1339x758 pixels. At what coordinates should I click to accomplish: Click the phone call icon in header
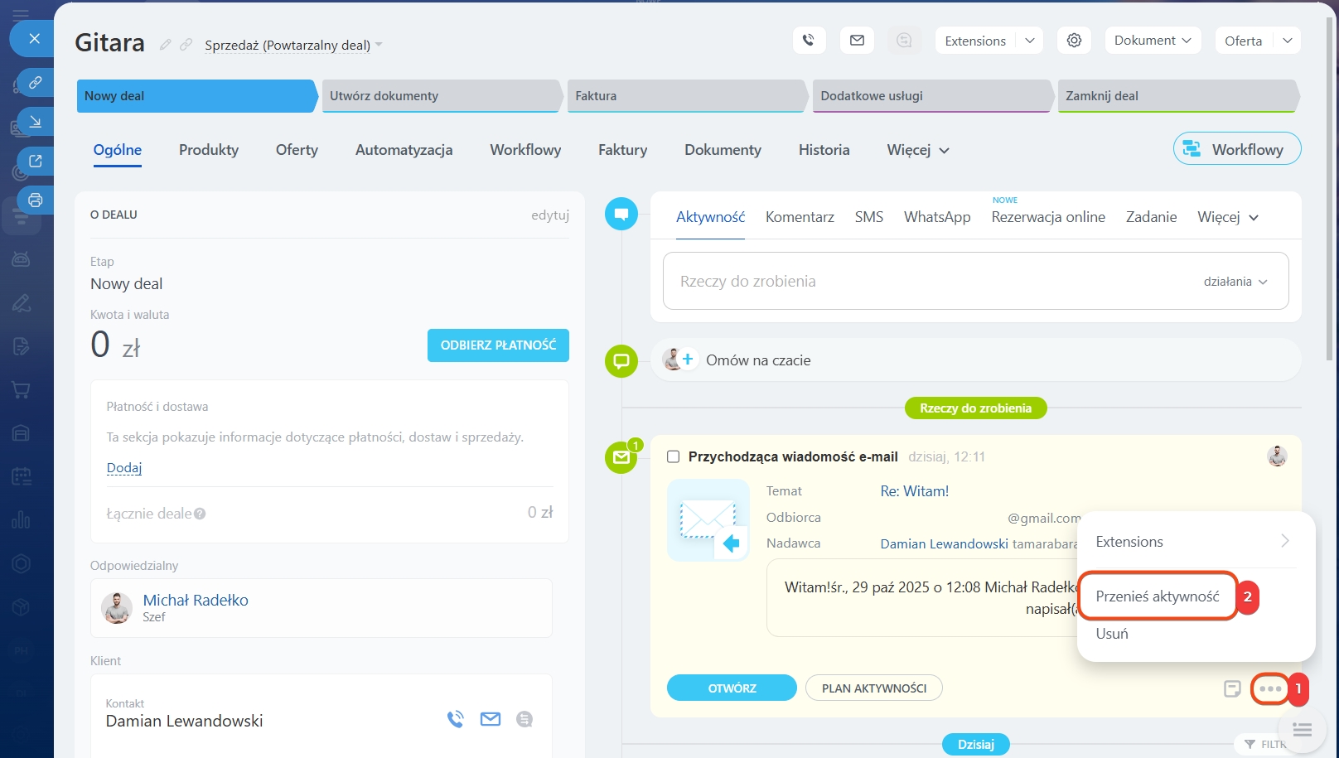coord(809,41)
